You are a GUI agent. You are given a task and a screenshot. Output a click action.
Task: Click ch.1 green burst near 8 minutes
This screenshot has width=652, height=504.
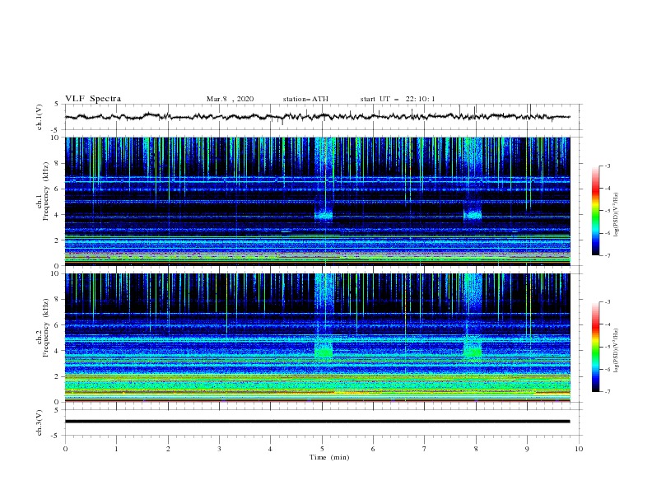[473, 216]
